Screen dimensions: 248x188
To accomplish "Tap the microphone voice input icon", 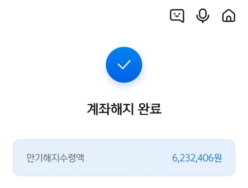I will click(x=203, y=16).
